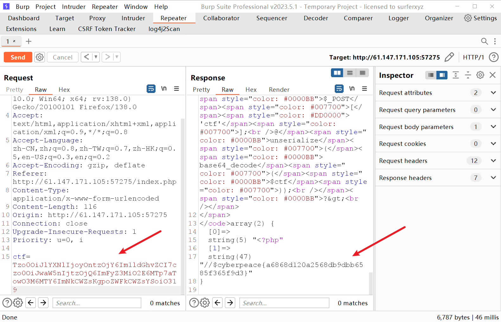Open Inspector settings gear
This screenshot has width=501, height=322.
tap(480, 75)
